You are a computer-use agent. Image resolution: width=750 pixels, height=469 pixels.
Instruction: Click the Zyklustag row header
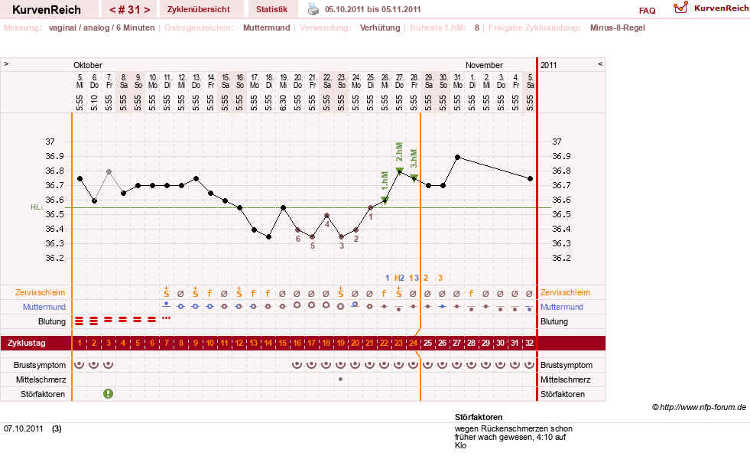point(27,343)
